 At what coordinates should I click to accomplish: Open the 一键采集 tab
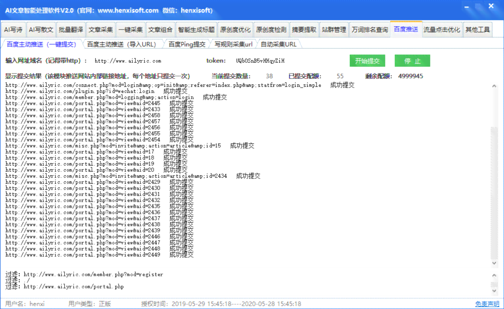[x=131, y=29]
